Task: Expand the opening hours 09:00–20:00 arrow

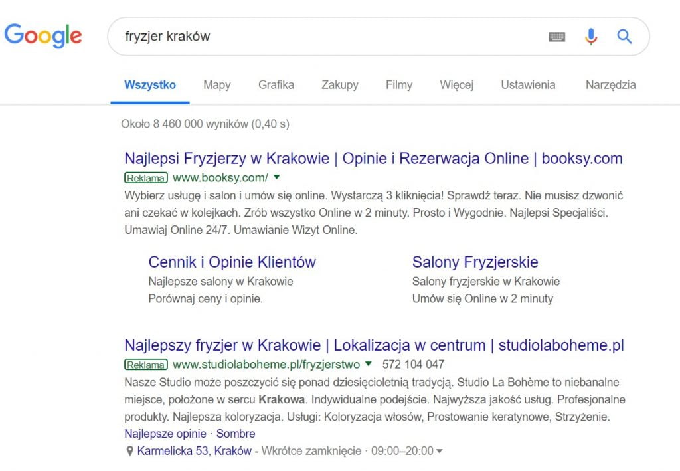Action: click(439, 452)
